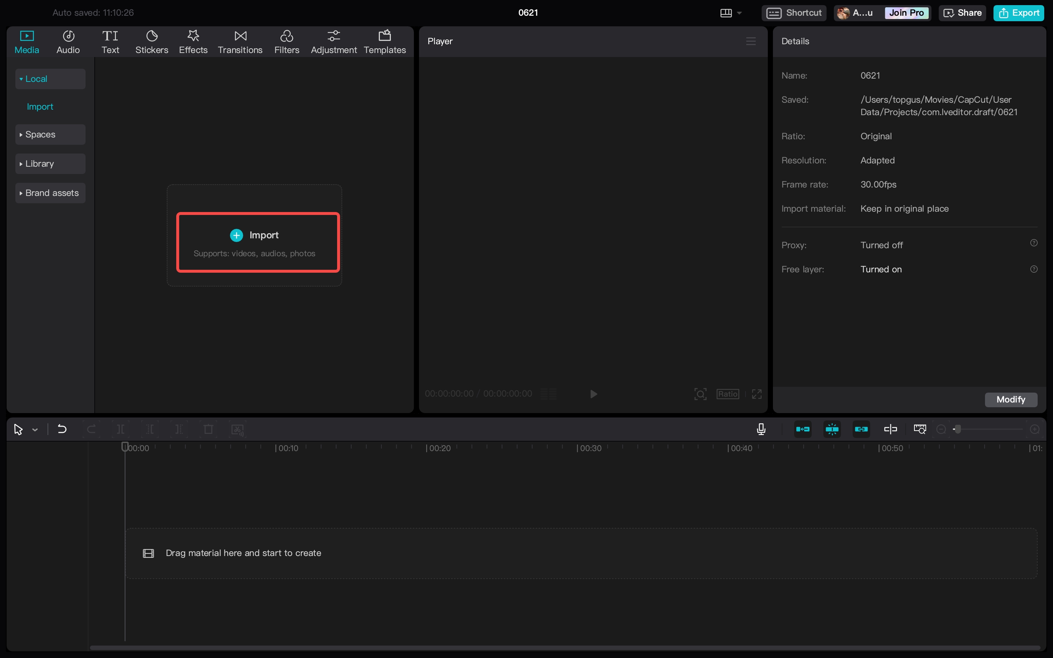
Task: Toggle linkage button in timeline toolbar
Action: click(x=861, y=429)
